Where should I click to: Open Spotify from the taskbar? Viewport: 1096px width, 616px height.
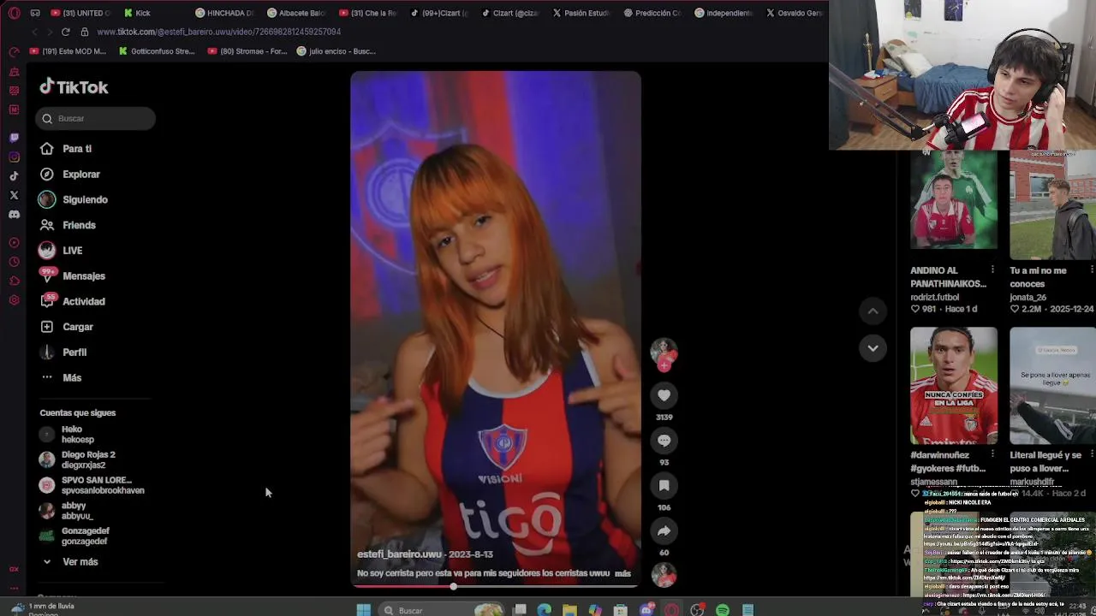pos(723,610)
